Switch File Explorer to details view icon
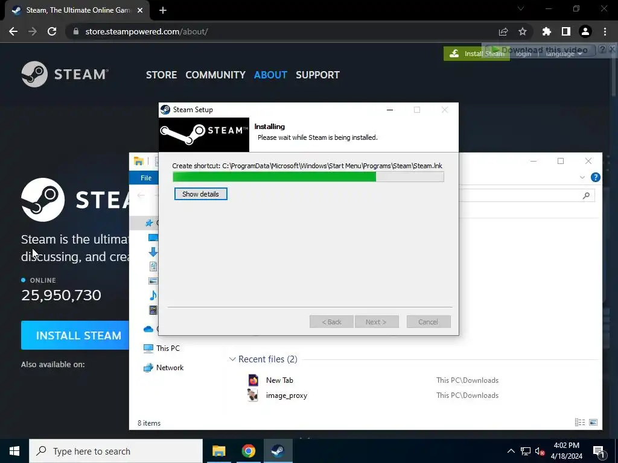 coord(580,423)
